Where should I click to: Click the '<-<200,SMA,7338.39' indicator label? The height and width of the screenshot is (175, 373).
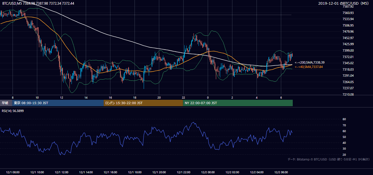pyautogui.click(x=310, y=63)
